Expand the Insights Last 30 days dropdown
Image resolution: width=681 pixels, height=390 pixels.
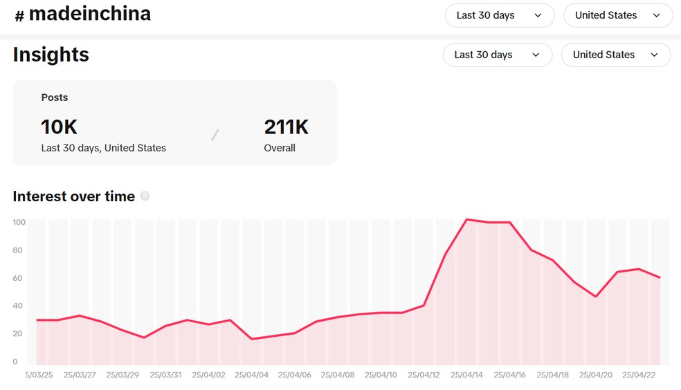click(498, 55)
